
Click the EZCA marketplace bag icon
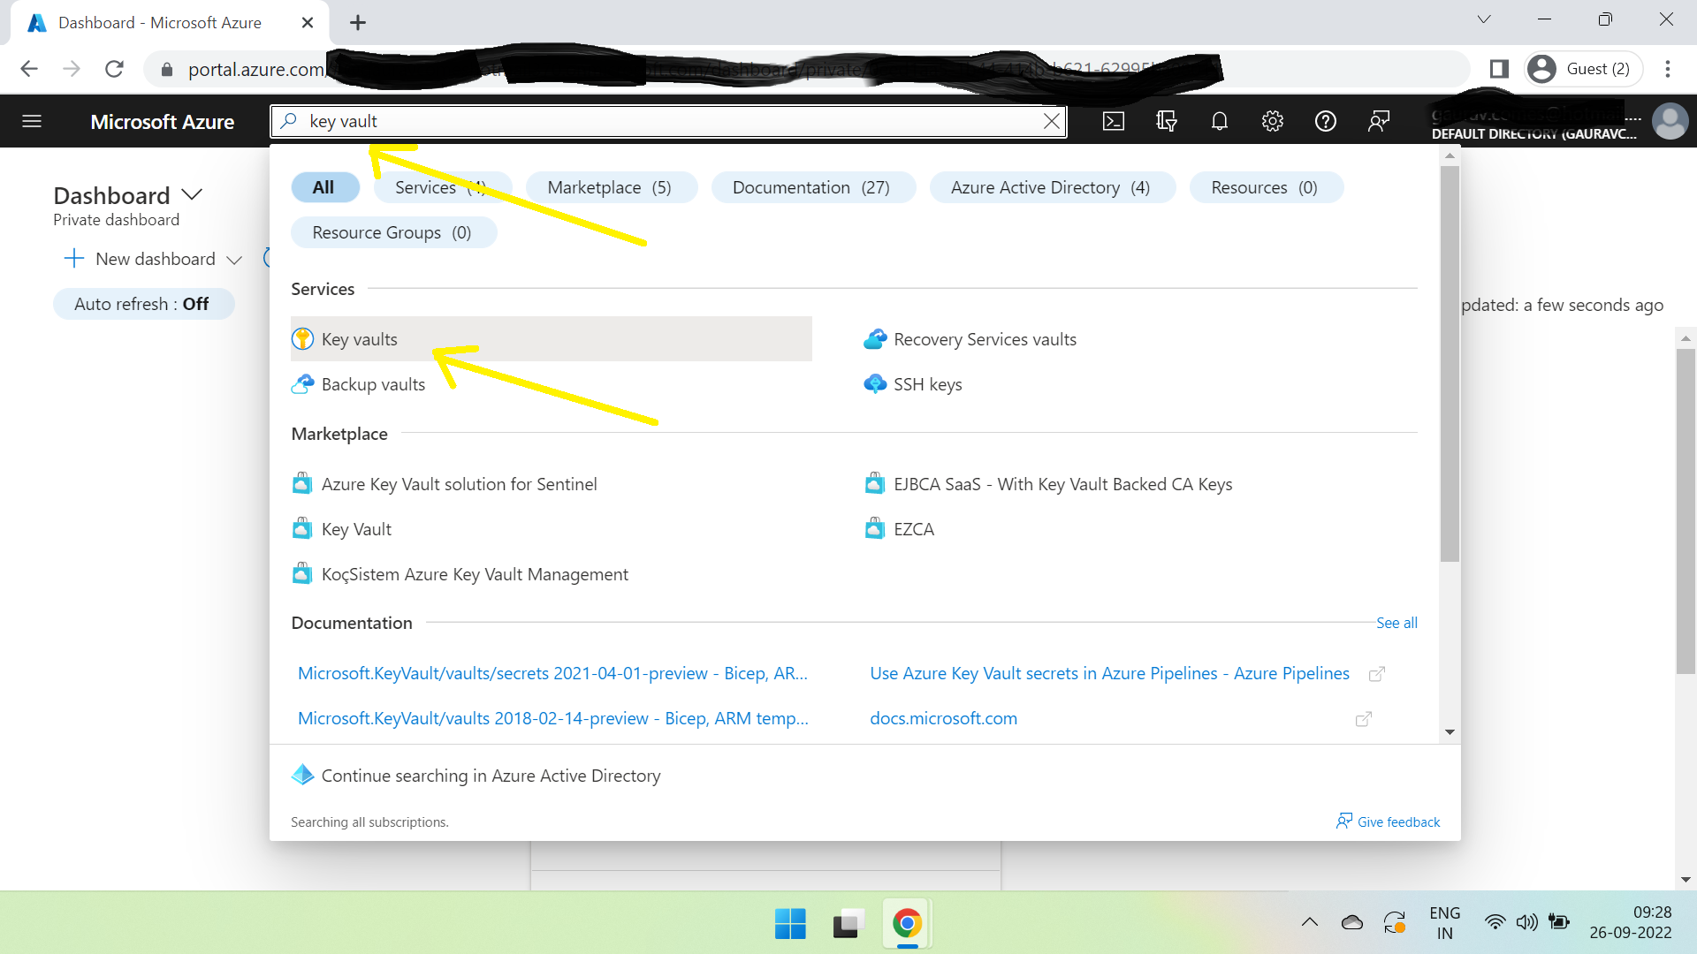(x=875, y=529)
